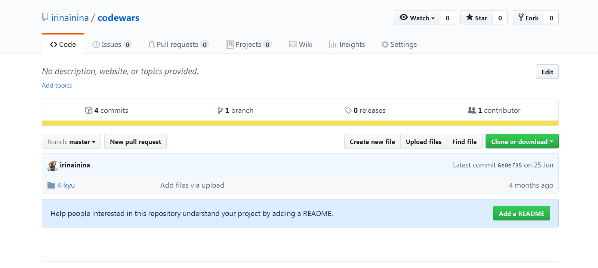The width and height of the screenshot is (598, 268).
Task: Click the repository book icon beside irinainina
Action: point(45,17)
